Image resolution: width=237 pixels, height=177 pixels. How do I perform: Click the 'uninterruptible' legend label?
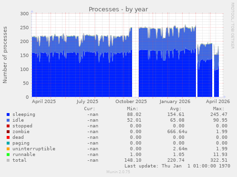click(x=34, y=149)
